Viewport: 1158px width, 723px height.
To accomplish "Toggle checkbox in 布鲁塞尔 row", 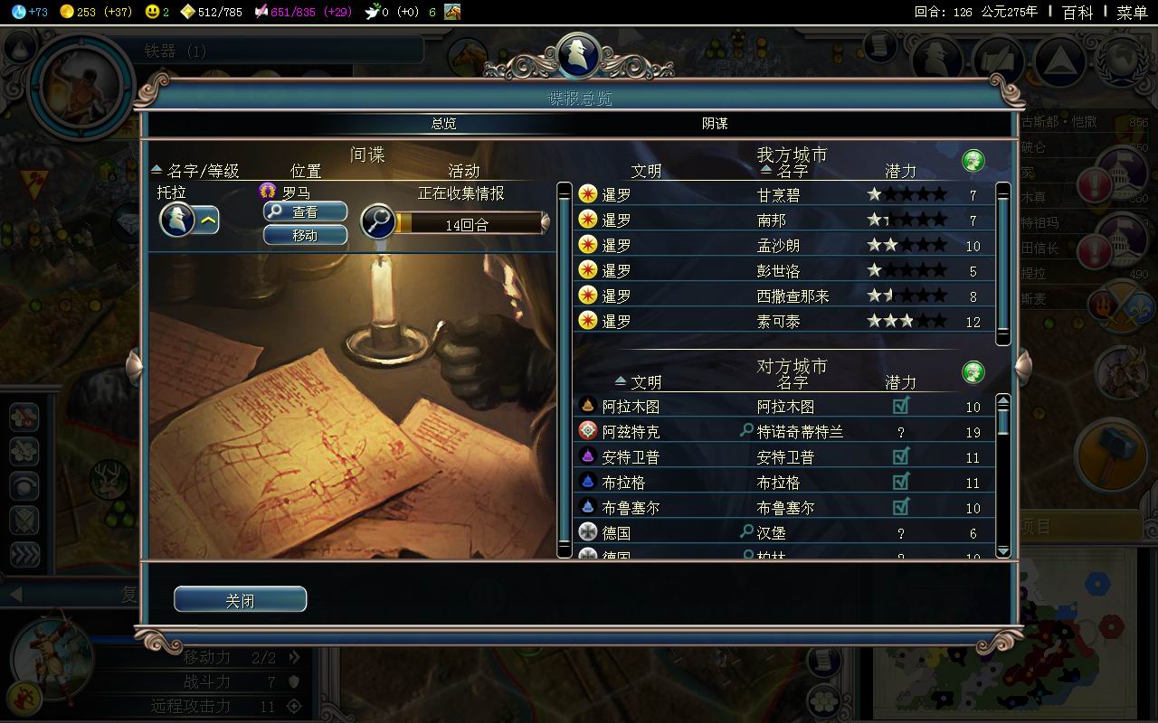I will point(900,507).
